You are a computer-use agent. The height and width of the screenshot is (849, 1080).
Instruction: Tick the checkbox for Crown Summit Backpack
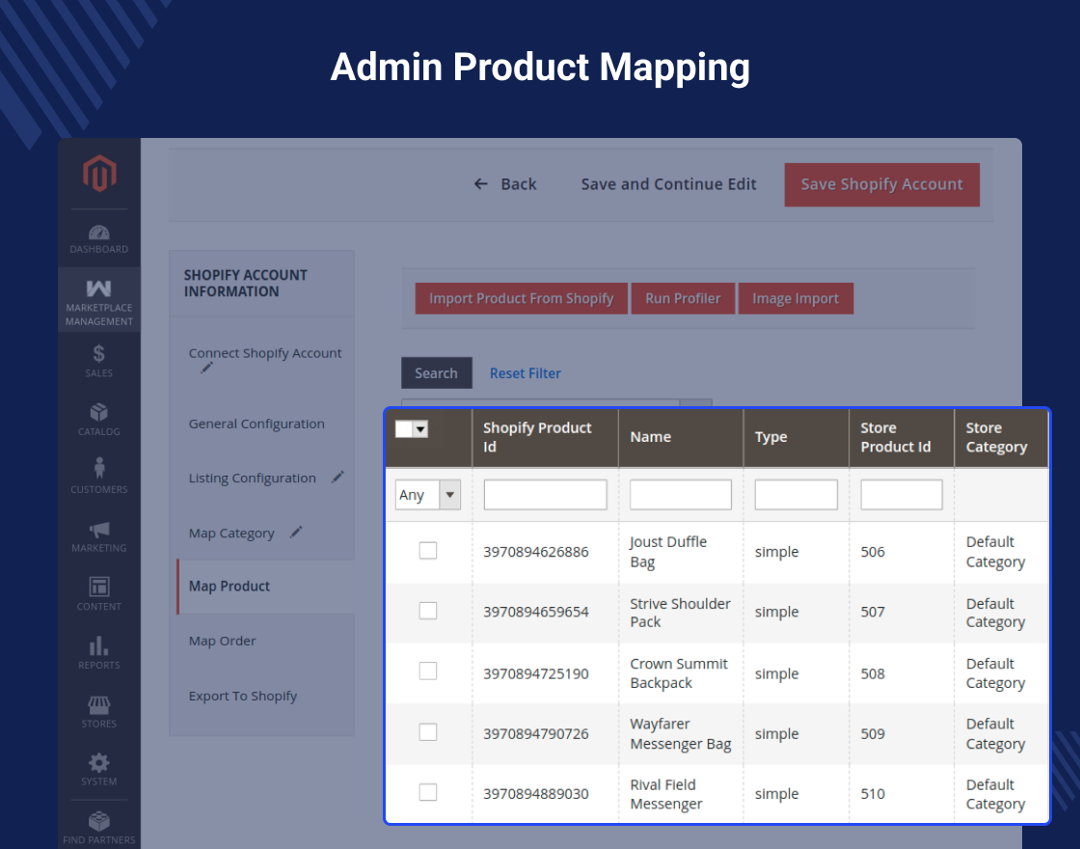pyautogui.click(x=428, y=671)
